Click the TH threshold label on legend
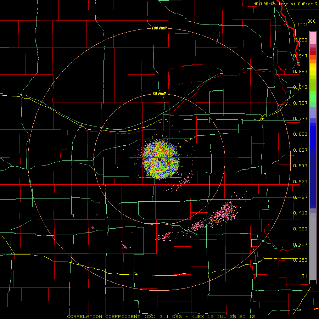319x319 pixels. tap(304, 276)
